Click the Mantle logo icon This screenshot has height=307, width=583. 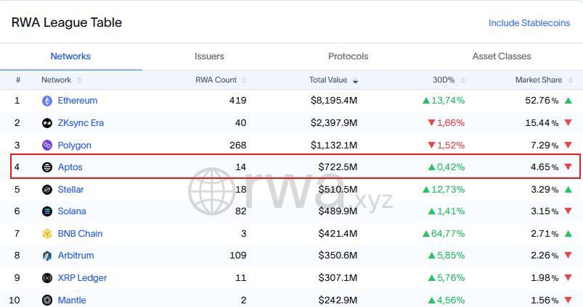pyautogui.click(x=47, y=300)
